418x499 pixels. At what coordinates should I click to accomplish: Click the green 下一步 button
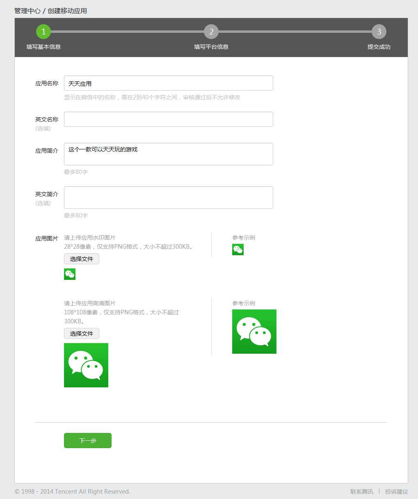88,441
